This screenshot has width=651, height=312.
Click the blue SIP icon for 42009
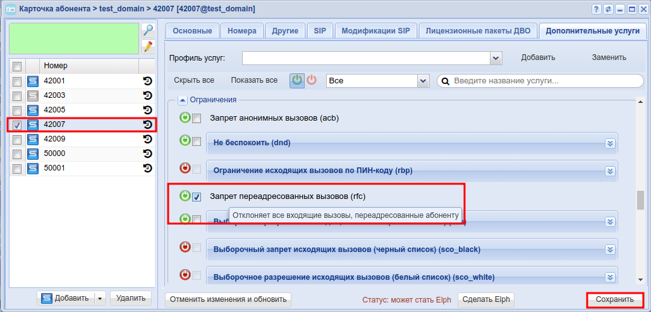(33, 139)
